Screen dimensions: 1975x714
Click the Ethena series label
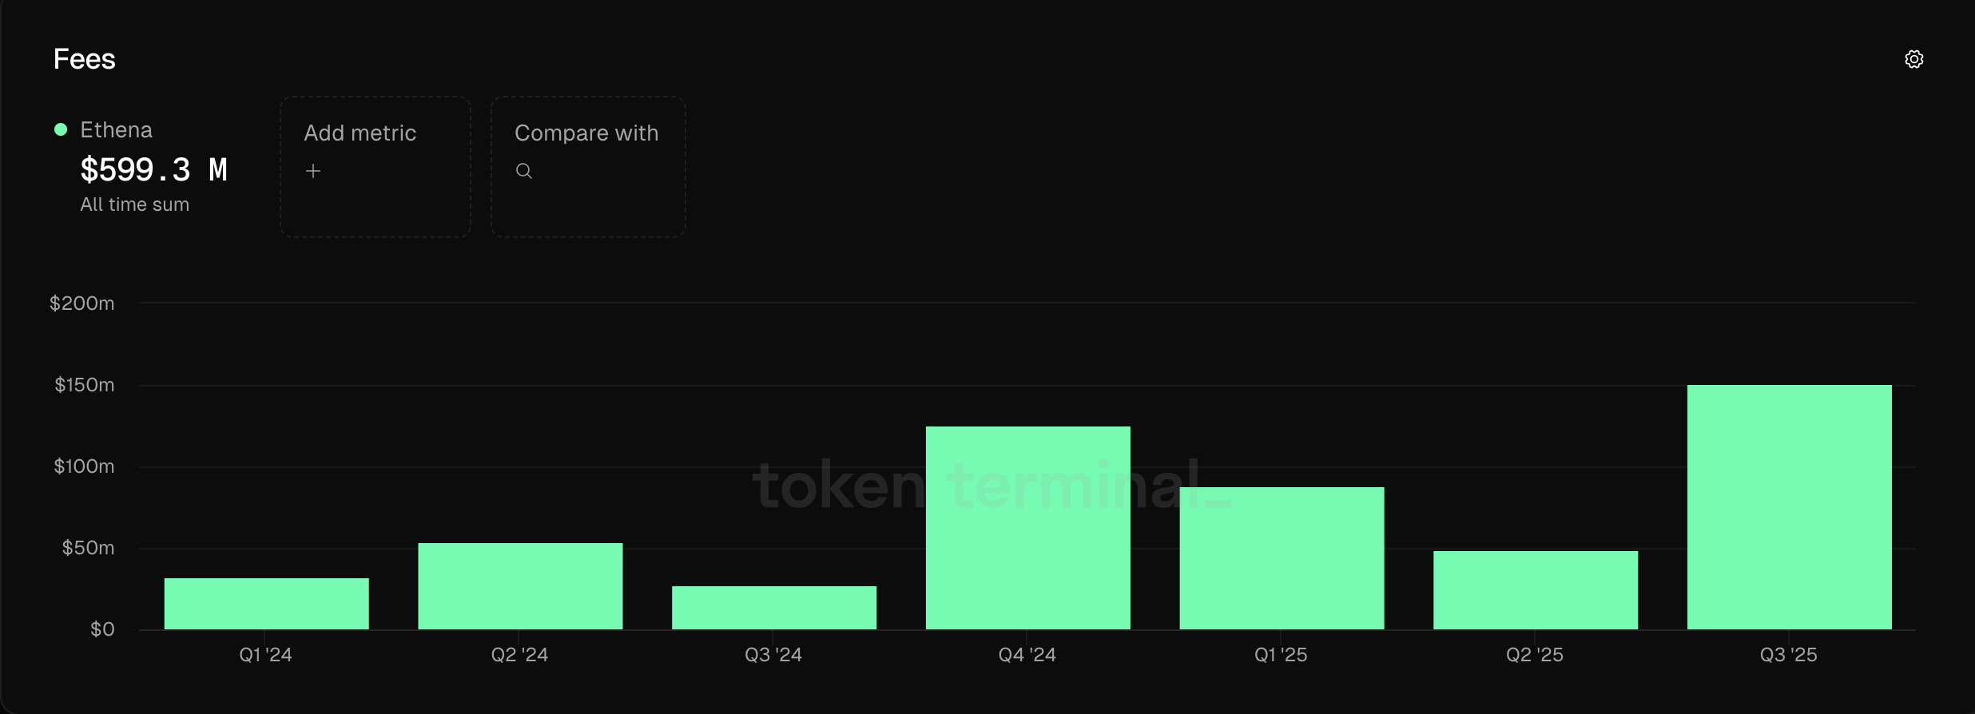point(116,130)
